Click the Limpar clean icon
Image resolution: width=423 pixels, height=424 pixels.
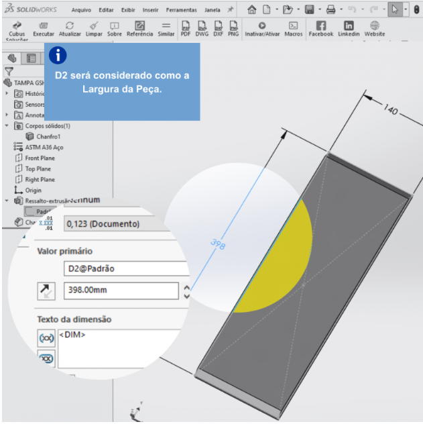point(94,25)
